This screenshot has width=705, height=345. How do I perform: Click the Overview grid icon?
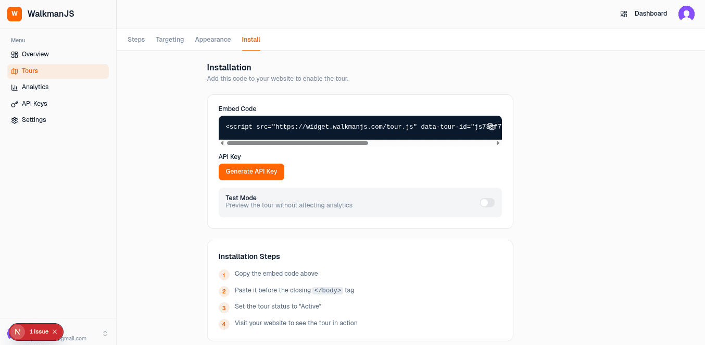pyautogui.click(x=15, y=54)
